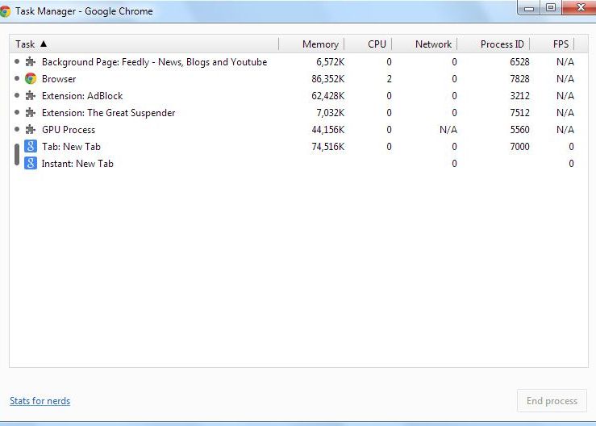
Task: Sort by the Task column header
Action: [144, 44]
